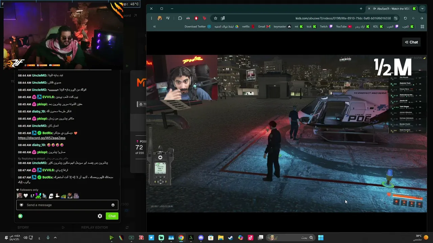Viewport: 433px width, 243px height.
Task: Click the browser profile avatar icon
Action: pyautogui.click(x=160, y=18)
